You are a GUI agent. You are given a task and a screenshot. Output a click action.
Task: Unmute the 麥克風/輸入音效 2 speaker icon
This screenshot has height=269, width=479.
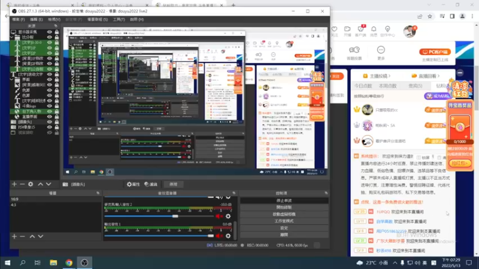pyautogui.click(x=219, y=216)
